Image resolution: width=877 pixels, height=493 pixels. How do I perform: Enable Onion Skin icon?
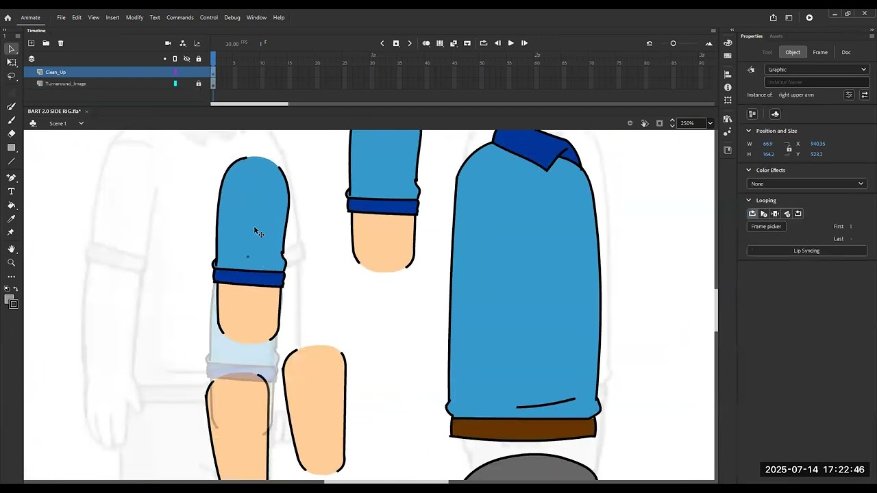pyautogui.click(x=426, y=43)
